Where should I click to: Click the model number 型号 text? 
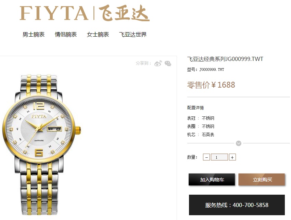click(206, 69)
